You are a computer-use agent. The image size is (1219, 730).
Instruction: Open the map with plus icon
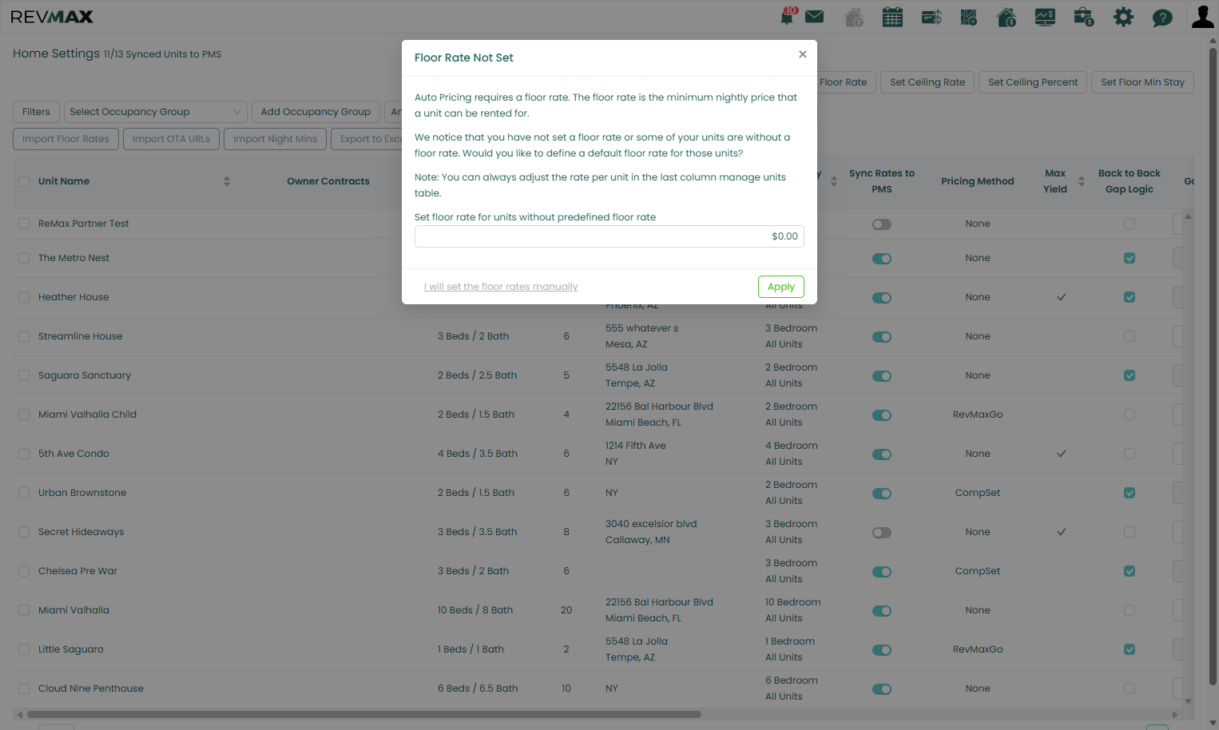coord(969,17)
